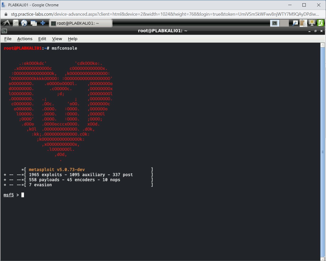
Task: Open the Actions menu
Action: [25, 39]
